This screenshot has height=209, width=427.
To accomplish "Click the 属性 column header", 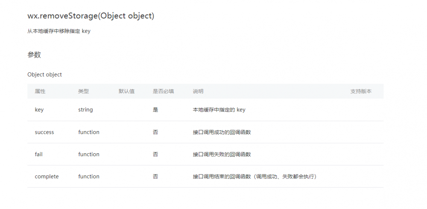I will (x=40, y=92).
